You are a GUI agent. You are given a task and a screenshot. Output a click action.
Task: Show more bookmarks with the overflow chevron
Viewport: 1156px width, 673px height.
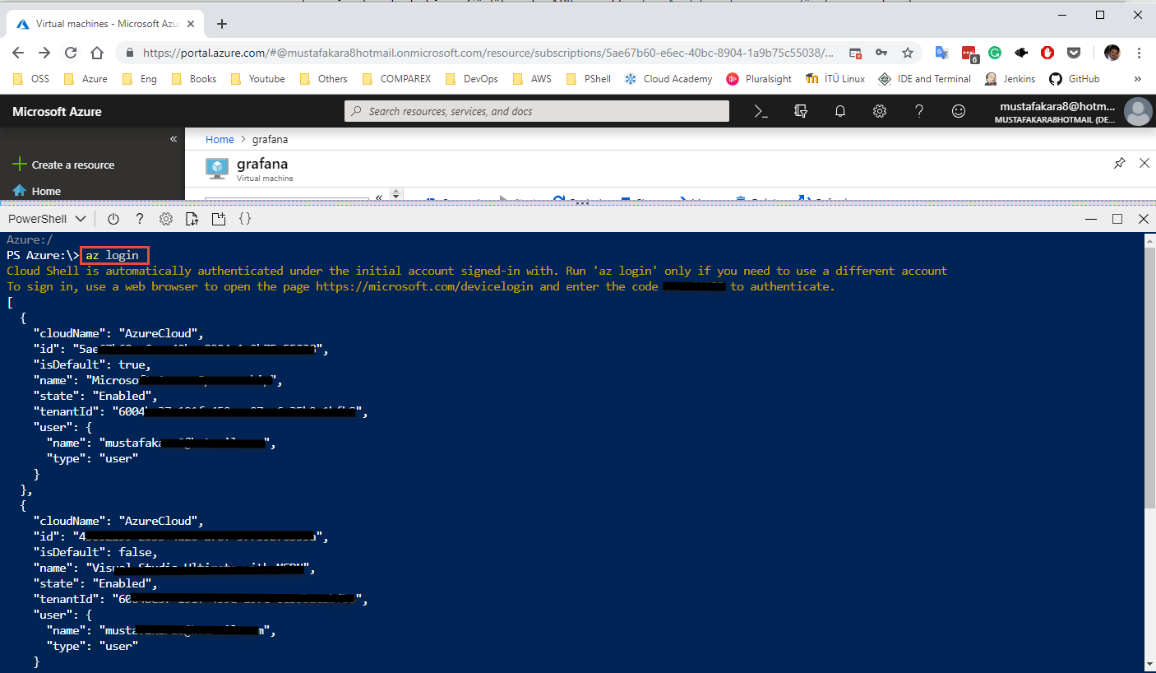coord(1138,79)
